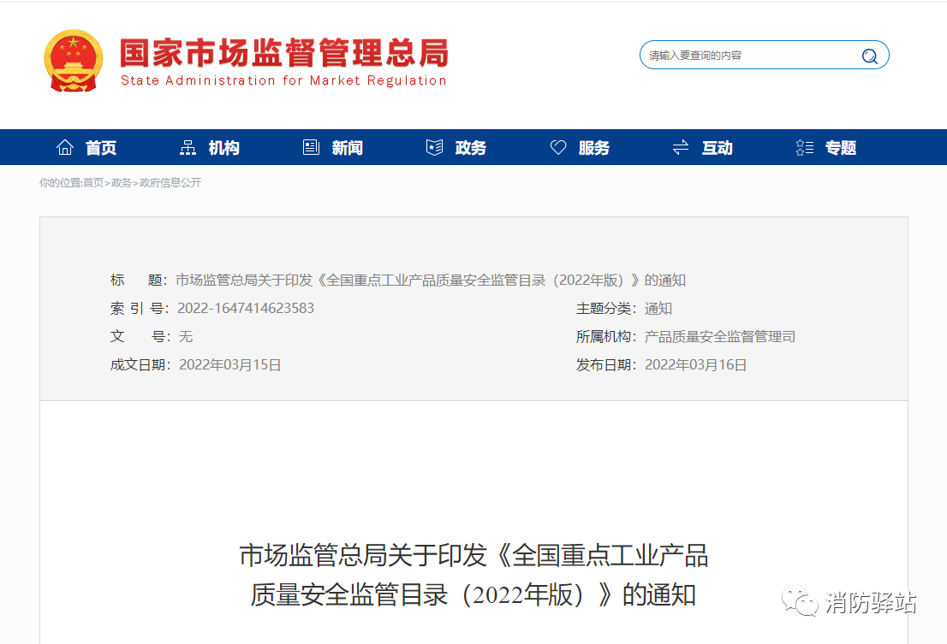Click 首页 in the breadcrumb trail

pos(94,183)
